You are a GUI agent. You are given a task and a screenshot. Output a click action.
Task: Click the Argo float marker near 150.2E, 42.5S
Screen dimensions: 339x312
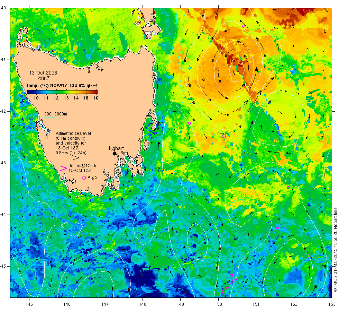[x=224, y=136]
